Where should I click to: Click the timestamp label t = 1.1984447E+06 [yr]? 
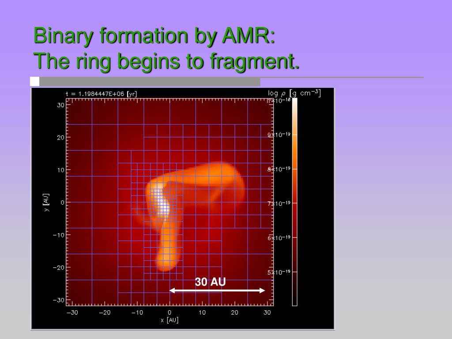(101, 94)
